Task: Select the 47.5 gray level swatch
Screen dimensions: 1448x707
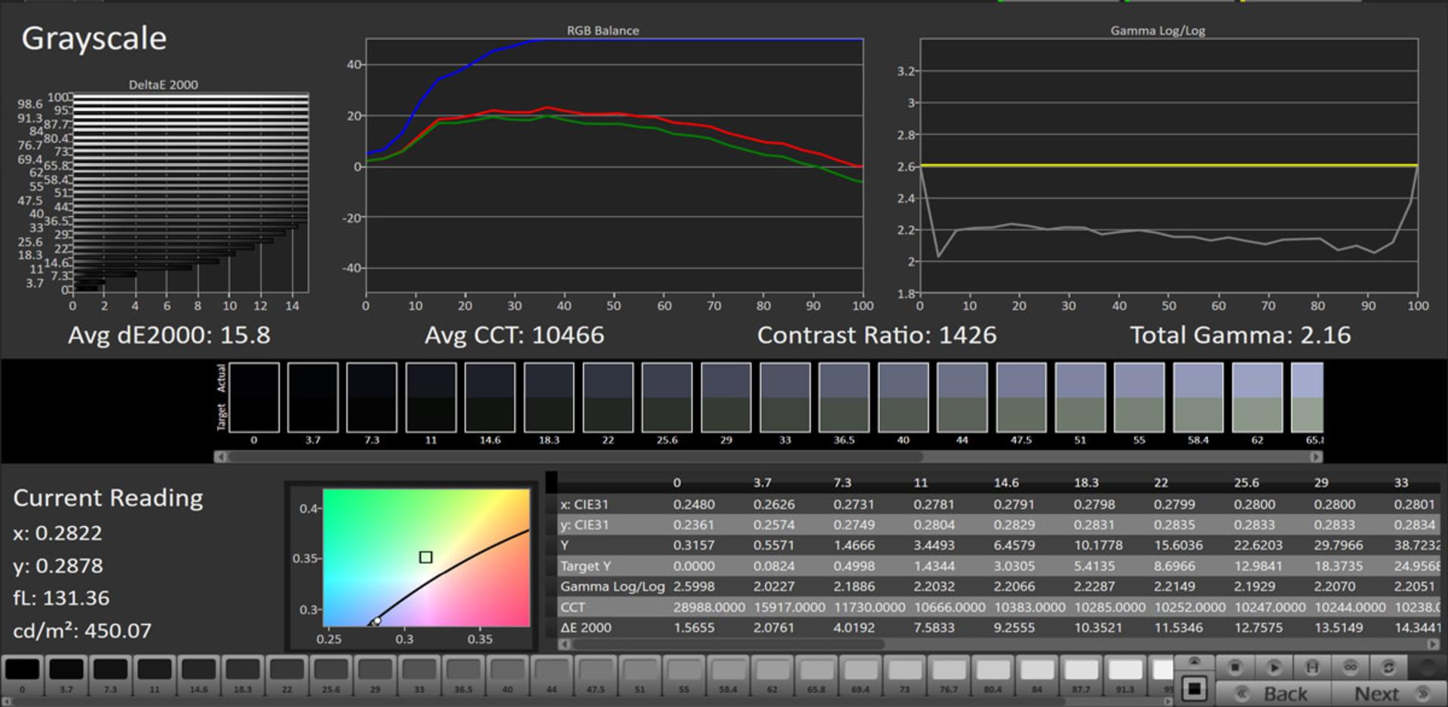Action: point(595,675)
